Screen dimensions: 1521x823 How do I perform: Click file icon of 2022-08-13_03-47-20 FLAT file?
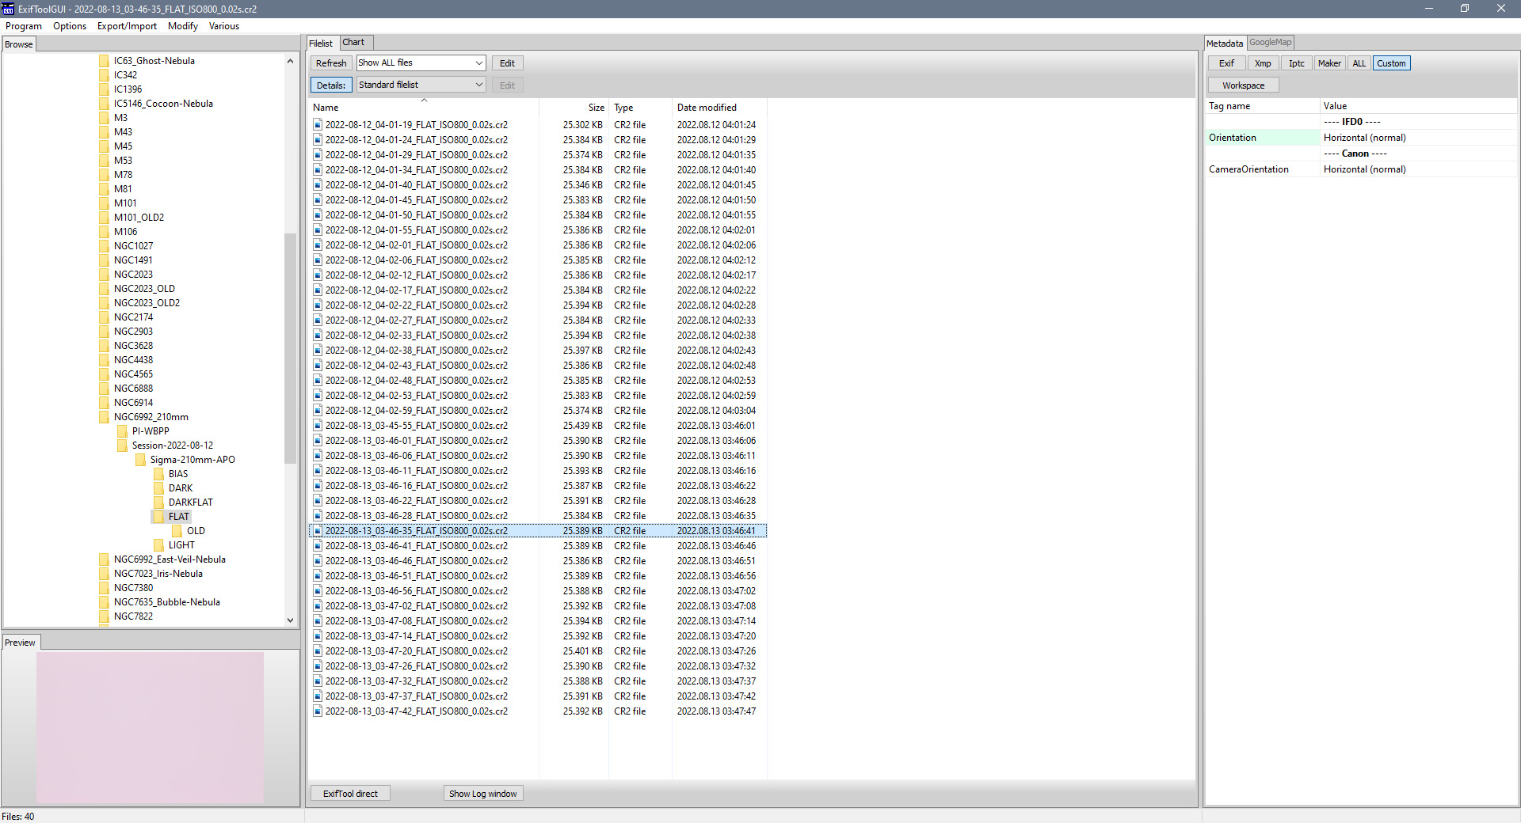pos(318,651)
